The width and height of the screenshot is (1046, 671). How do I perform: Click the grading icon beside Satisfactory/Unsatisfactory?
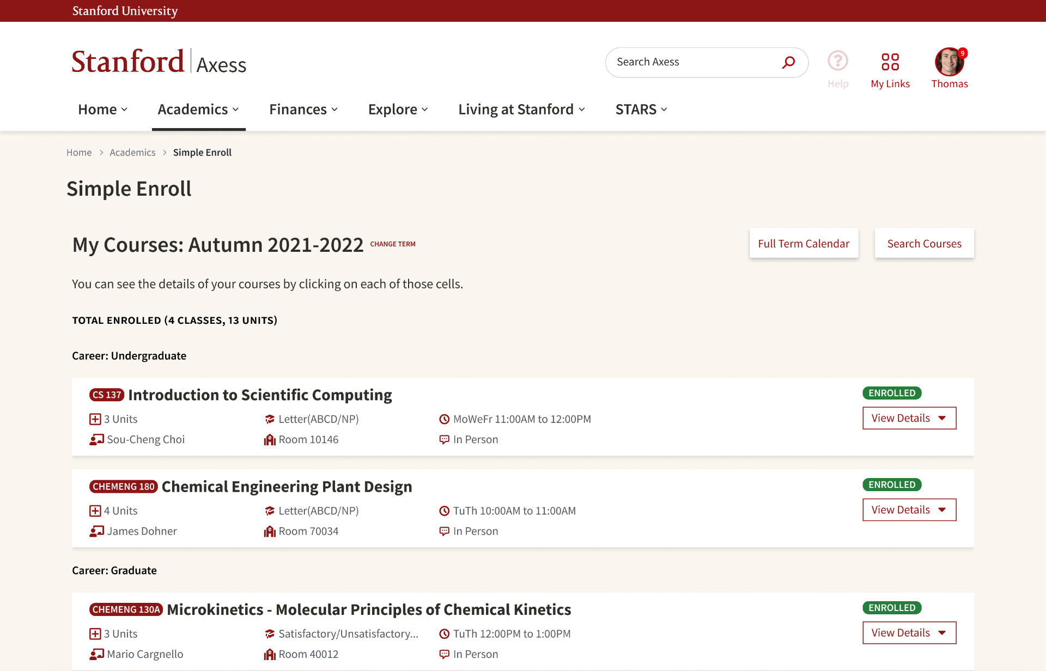(x=270, y=634)
